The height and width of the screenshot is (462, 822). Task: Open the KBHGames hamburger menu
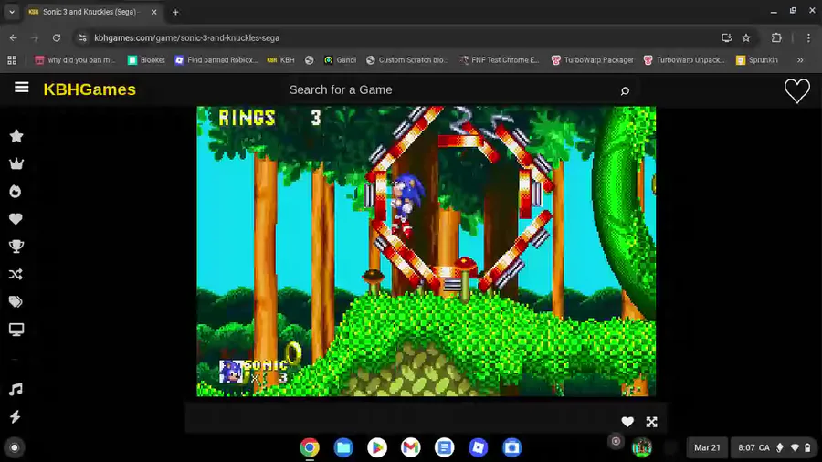[x=22, y=88]
